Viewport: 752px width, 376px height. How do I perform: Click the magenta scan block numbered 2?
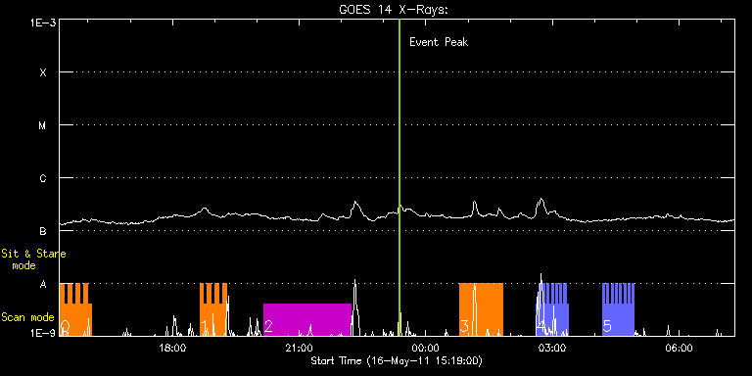click(x=307, y=320)
